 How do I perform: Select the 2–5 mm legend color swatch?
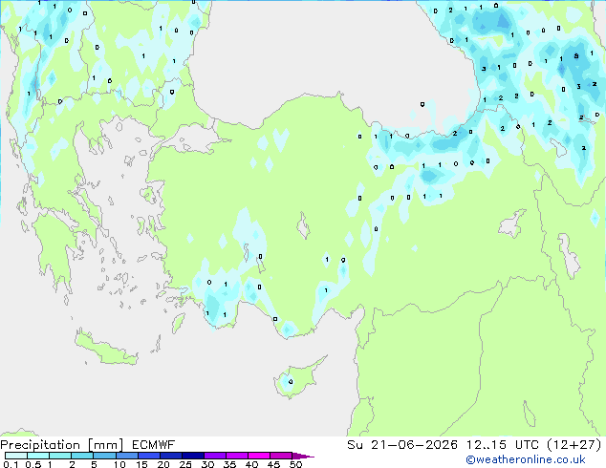pos(82,456)
